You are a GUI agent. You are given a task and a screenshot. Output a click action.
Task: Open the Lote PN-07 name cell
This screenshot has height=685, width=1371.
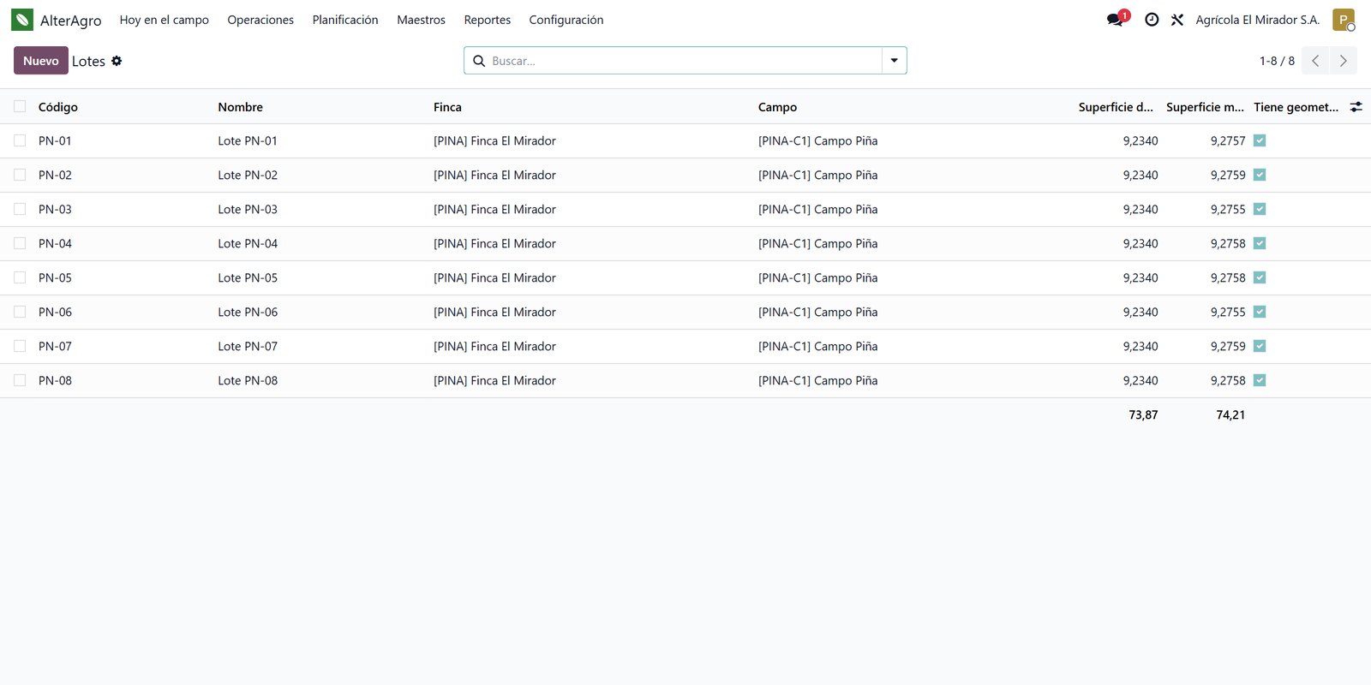pyautogui.click(x=248, y=346)
